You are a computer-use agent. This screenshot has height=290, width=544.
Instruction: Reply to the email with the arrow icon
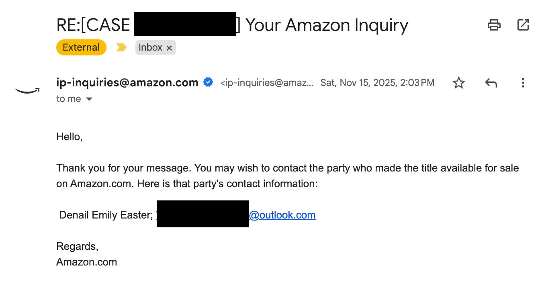click(491, 83)
